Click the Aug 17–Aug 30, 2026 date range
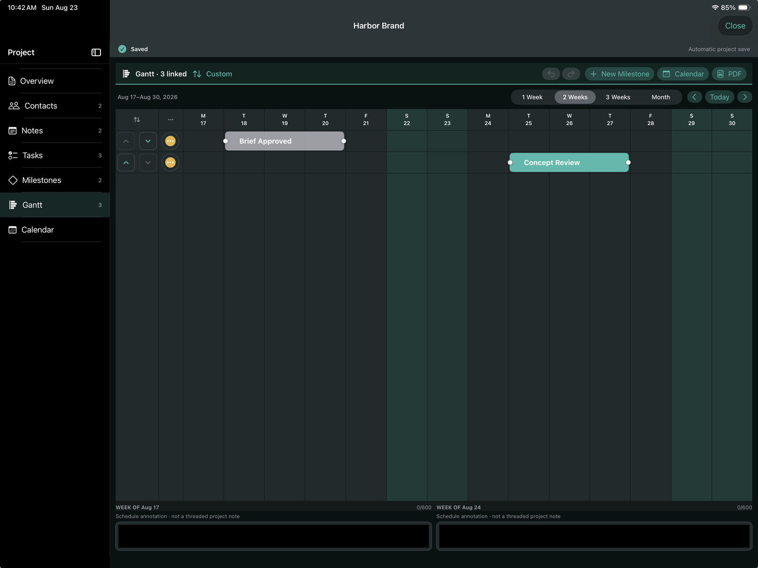This screenshot has height=568, width=758. [147, 97]
